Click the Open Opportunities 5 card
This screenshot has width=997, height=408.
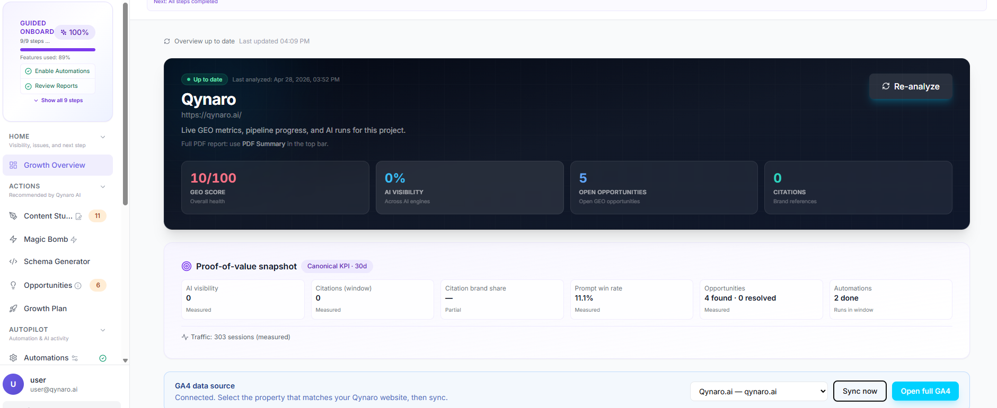pos(664,188)
